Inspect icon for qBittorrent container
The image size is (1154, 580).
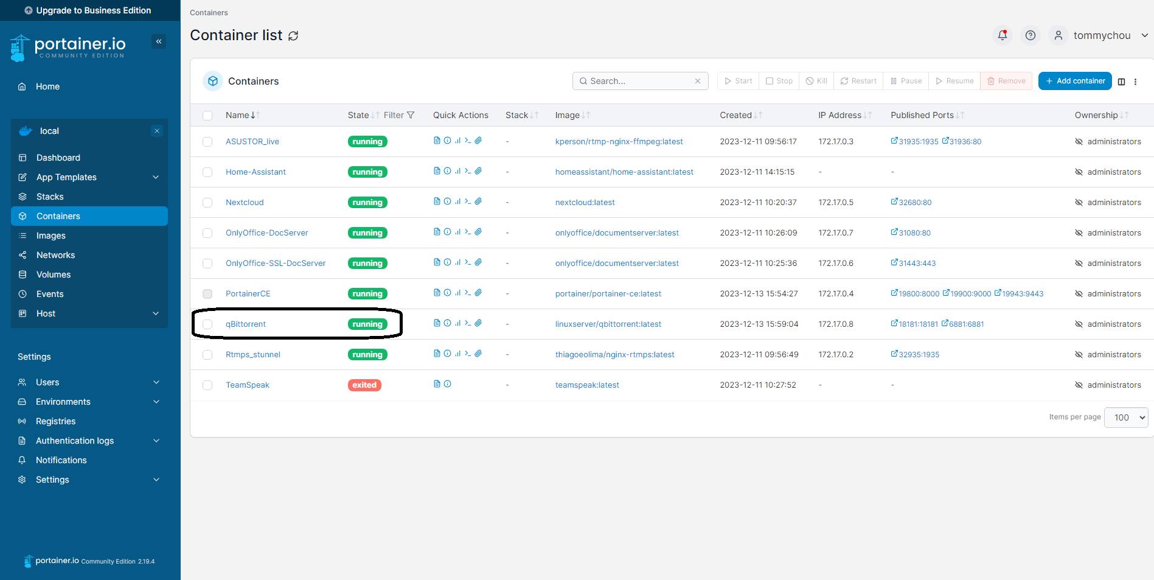coord(448,323)
